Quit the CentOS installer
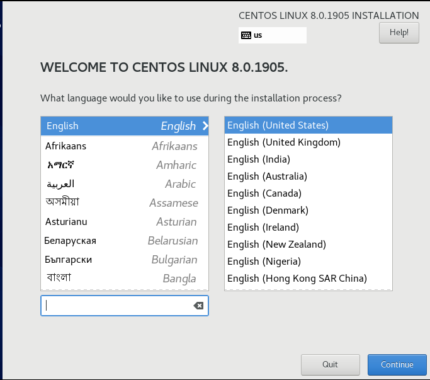The image size is (430, 380). [330, 365]
